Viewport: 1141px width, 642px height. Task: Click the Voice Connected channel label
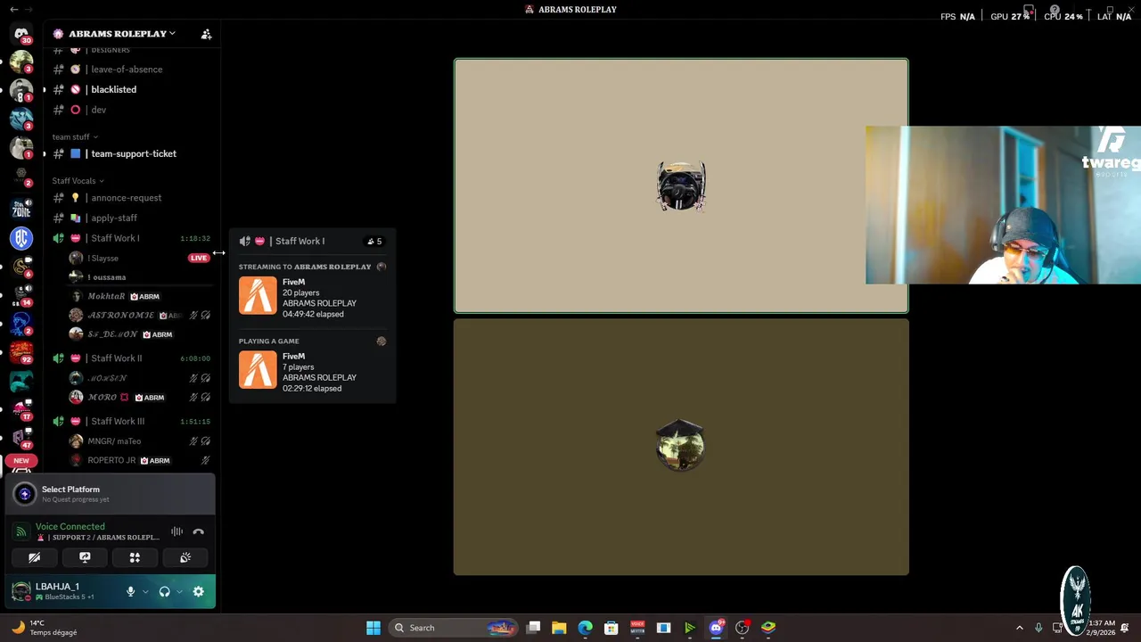coord(70,527)
